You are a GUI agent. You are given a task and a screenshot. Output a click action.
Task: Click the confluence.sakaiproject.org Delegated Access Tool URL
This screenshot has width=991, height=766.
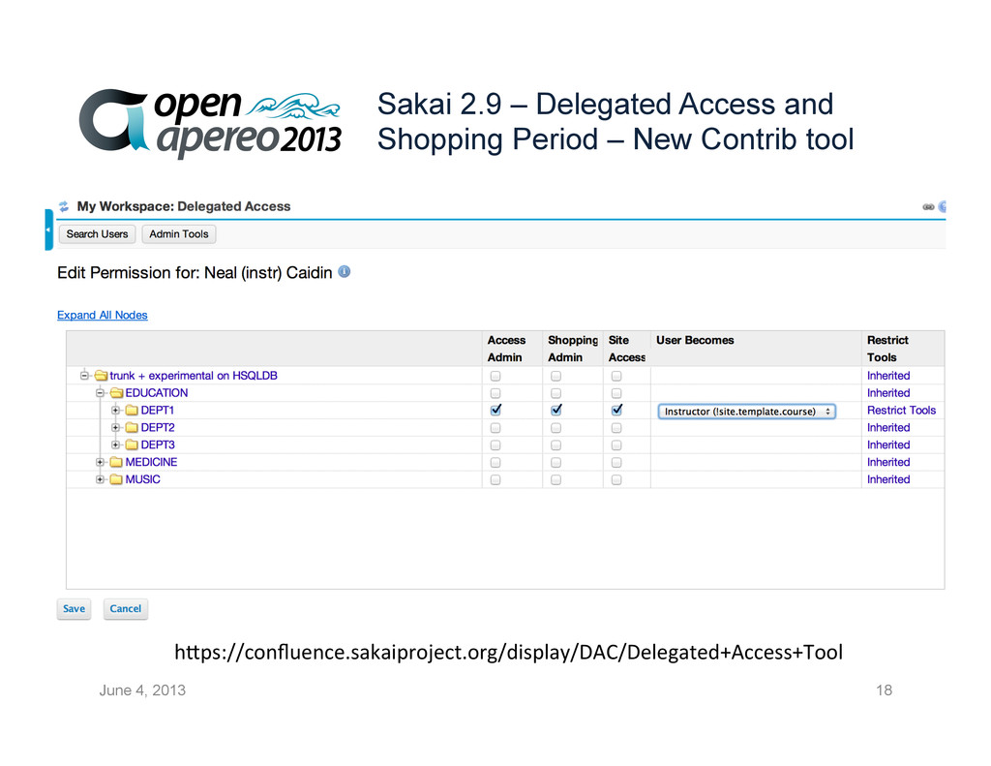click(509, 652)
